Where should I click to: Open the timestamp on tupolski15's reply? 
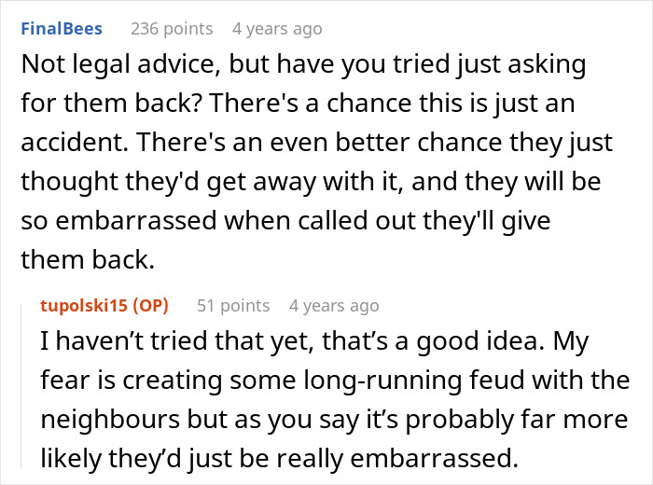pyautogui.click(x=334, y=305)
